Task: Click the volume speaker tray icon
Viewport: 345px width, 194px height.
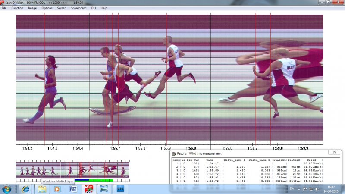Action: pos(318,189)
